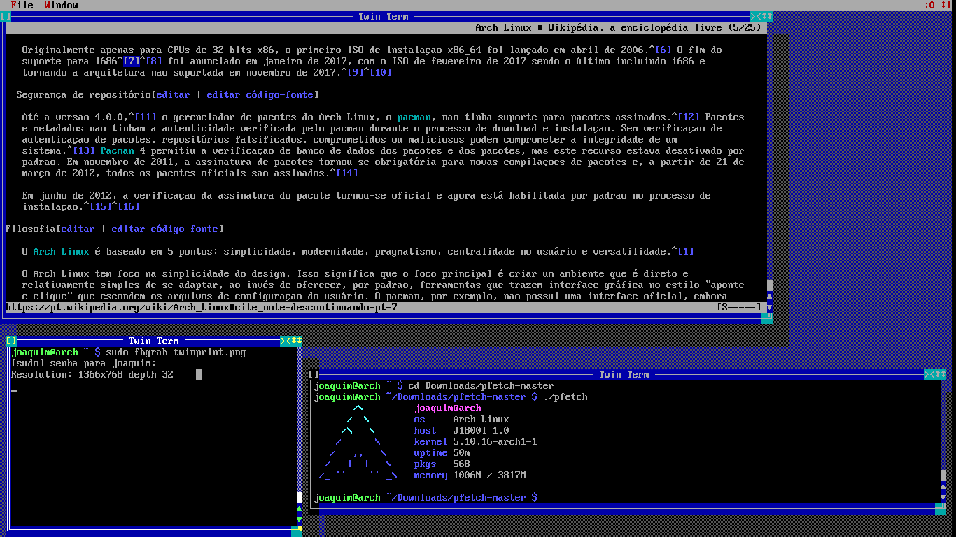Follow citation link [16]
Viewport: 956px width, 537px height.
click(129, 206)
